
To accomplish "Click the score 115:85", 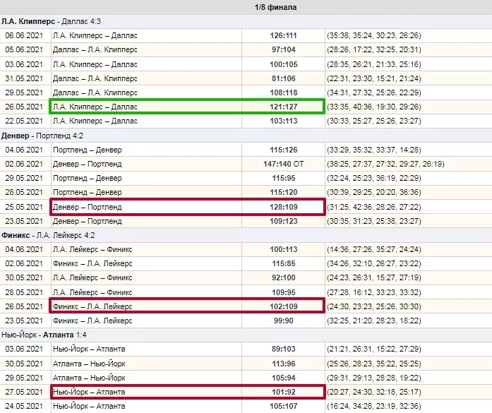I will [283, 263].
